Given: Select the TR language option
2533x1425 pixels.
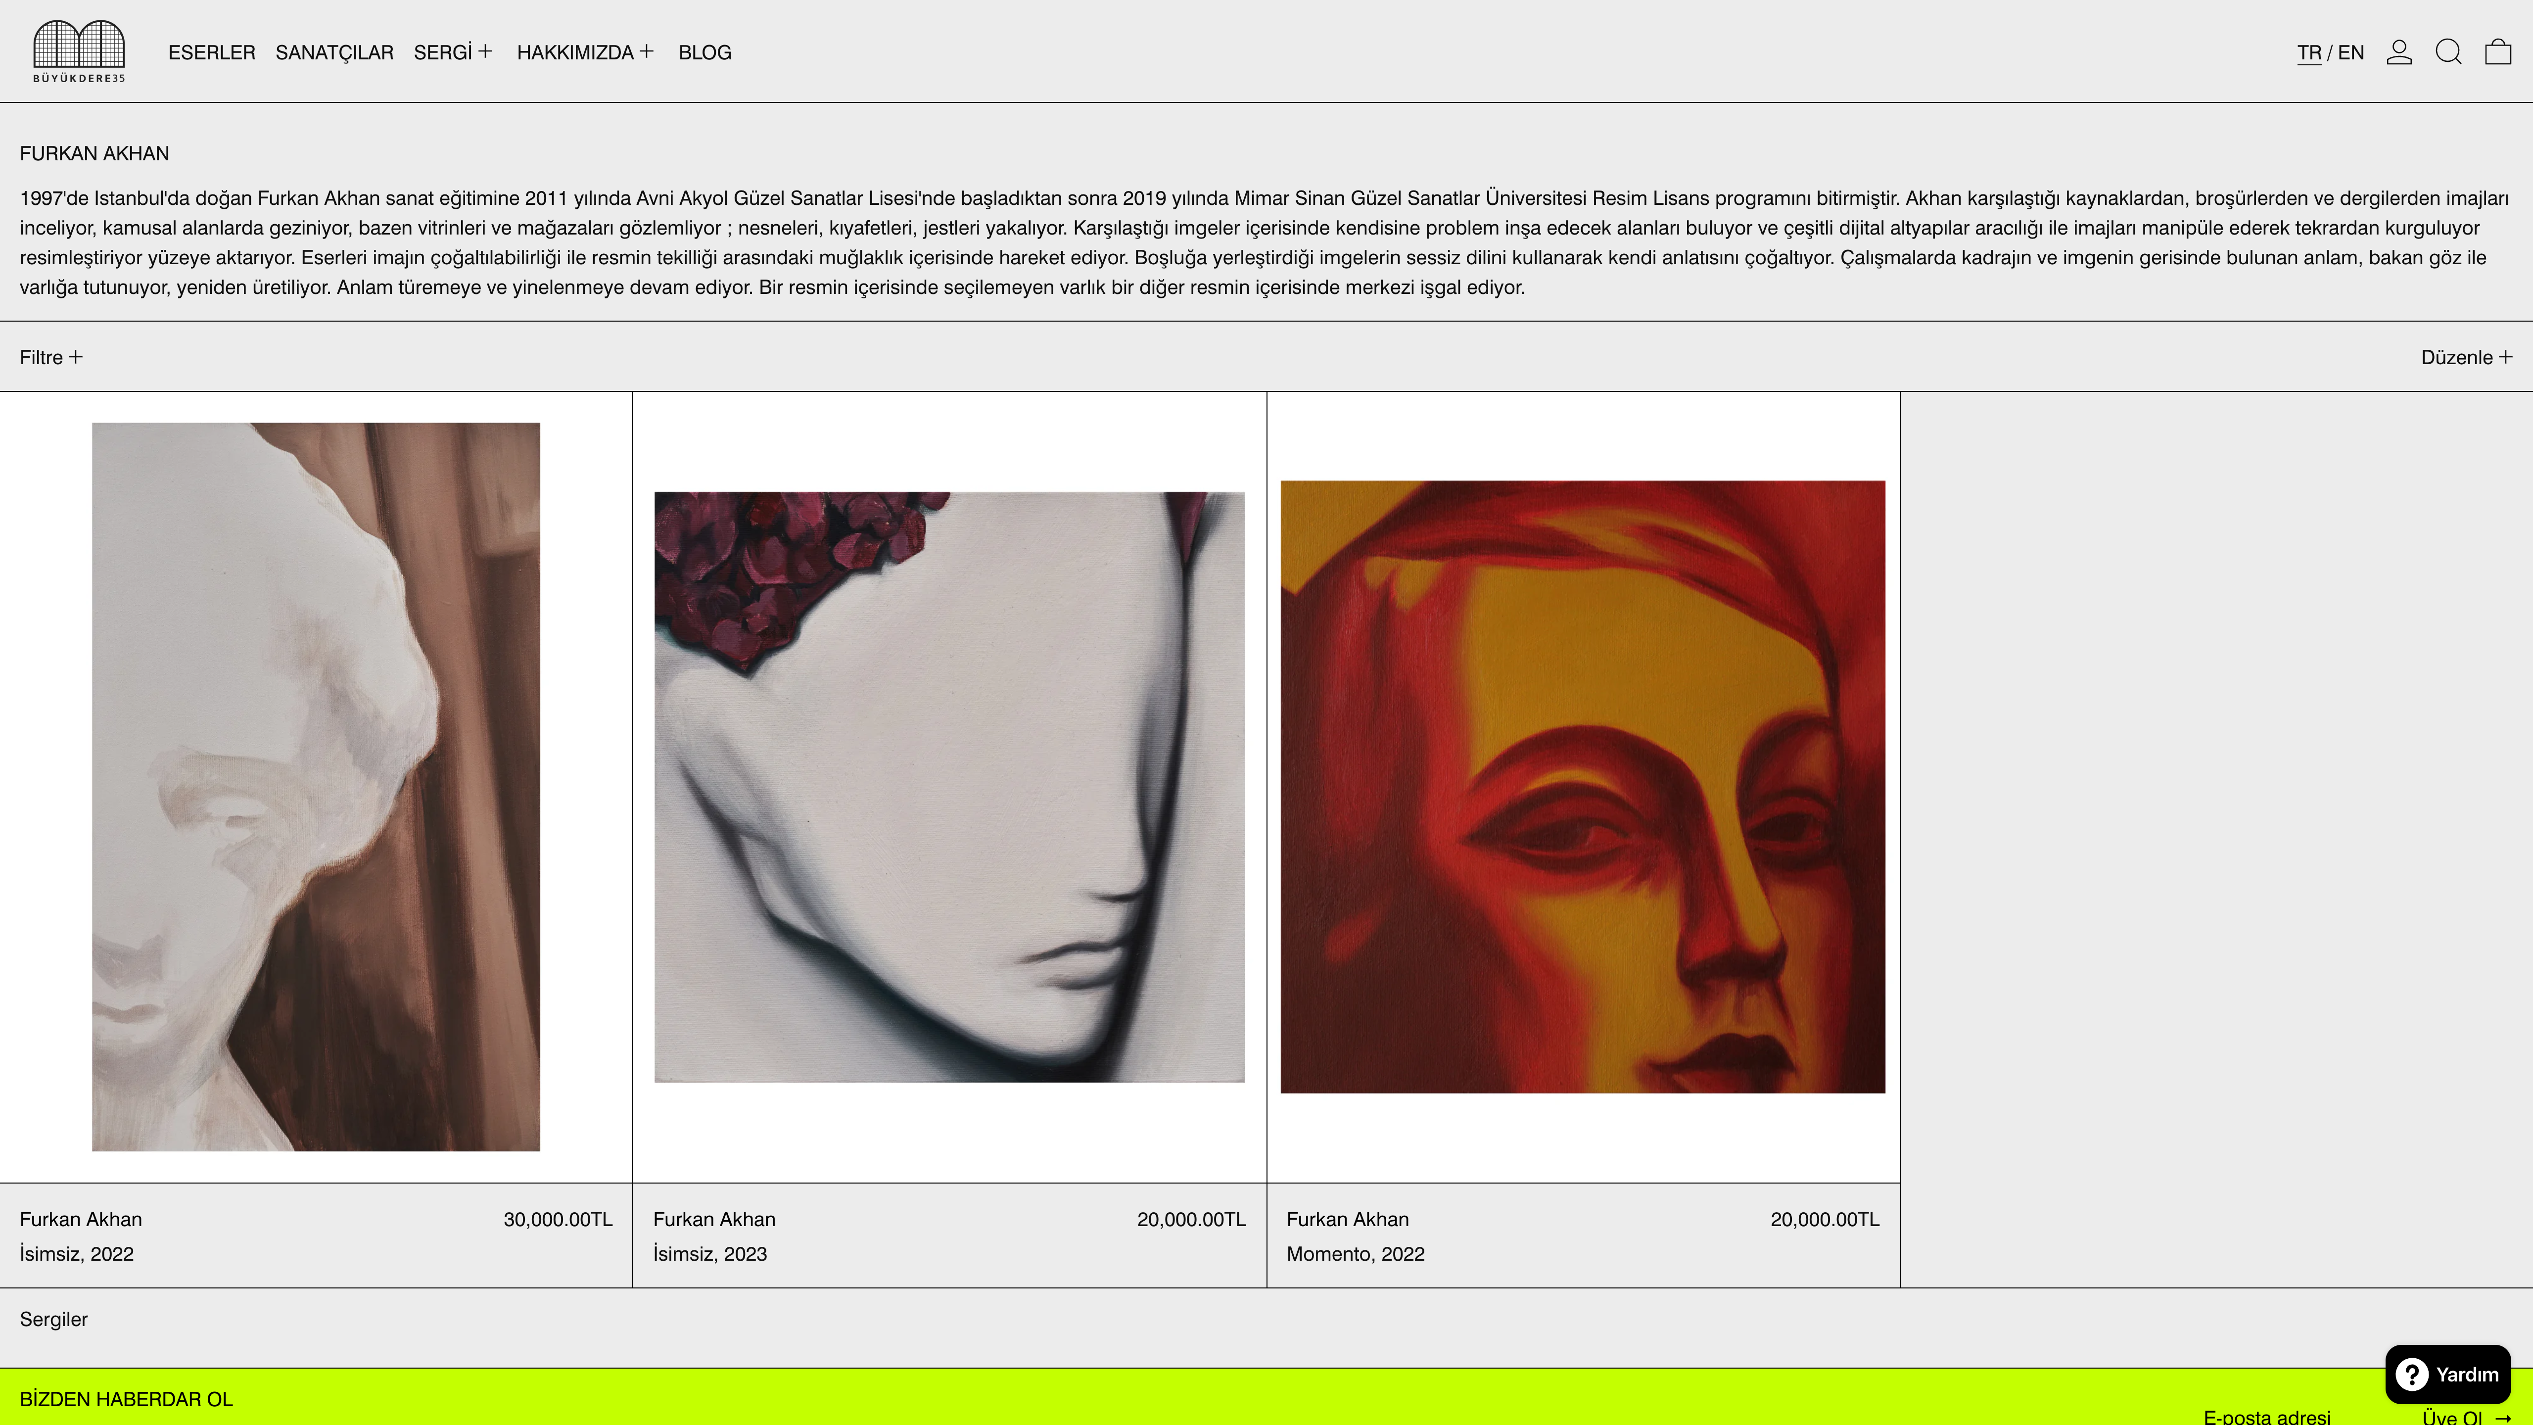Looking at the screenshot, I should [2309, 52].
